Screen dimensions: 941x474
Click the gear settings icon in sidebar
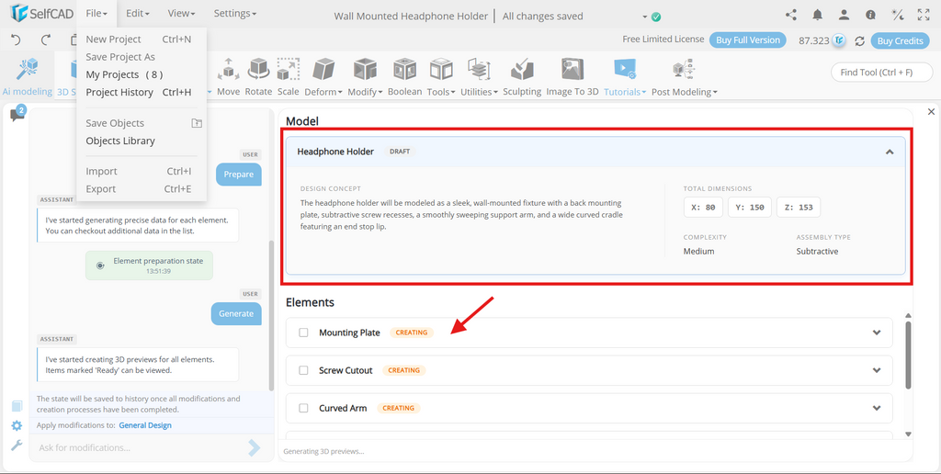(17, 425)
